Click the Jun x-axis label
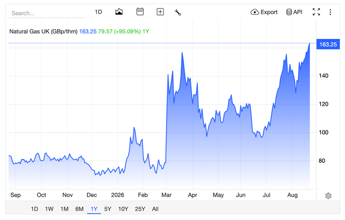 click(241, 195)
